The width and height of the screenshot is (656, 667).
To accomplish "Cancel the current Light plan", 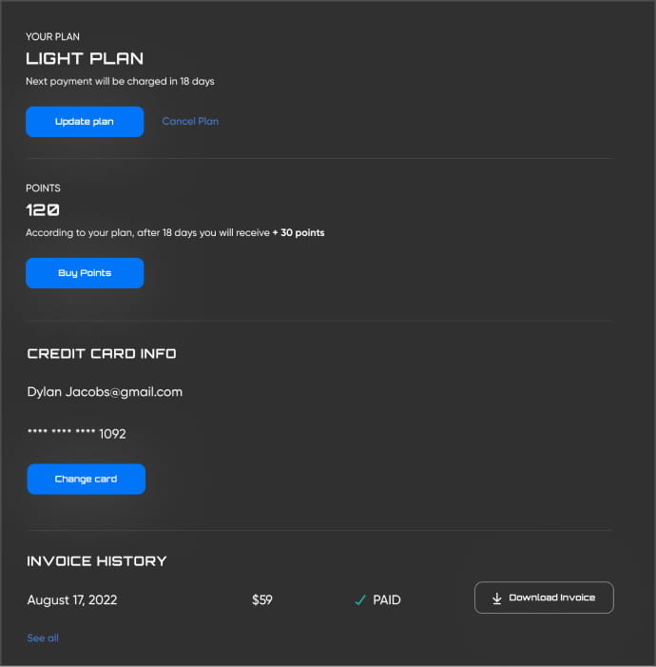I will click(x=190, y=122).
